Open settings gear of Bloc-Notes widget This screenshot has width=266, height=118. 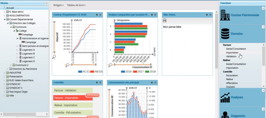coord(207,15)
